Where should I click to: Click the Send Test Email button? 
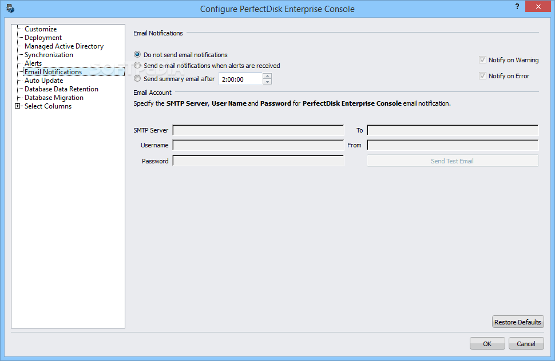click(x=453, y=161)
